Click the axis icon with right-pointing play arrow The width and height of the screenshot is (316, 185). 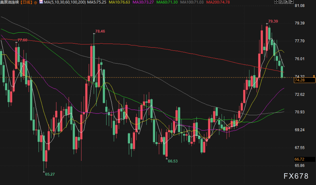[286, 2]
